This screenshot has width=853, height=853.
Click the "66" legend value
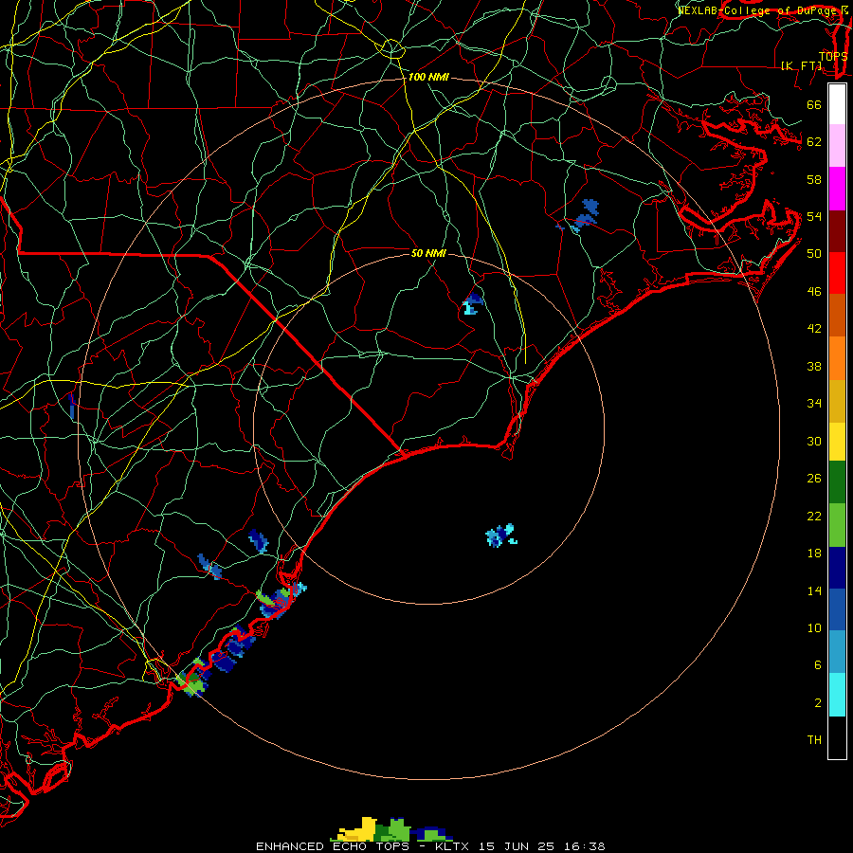tap(814, 104)
